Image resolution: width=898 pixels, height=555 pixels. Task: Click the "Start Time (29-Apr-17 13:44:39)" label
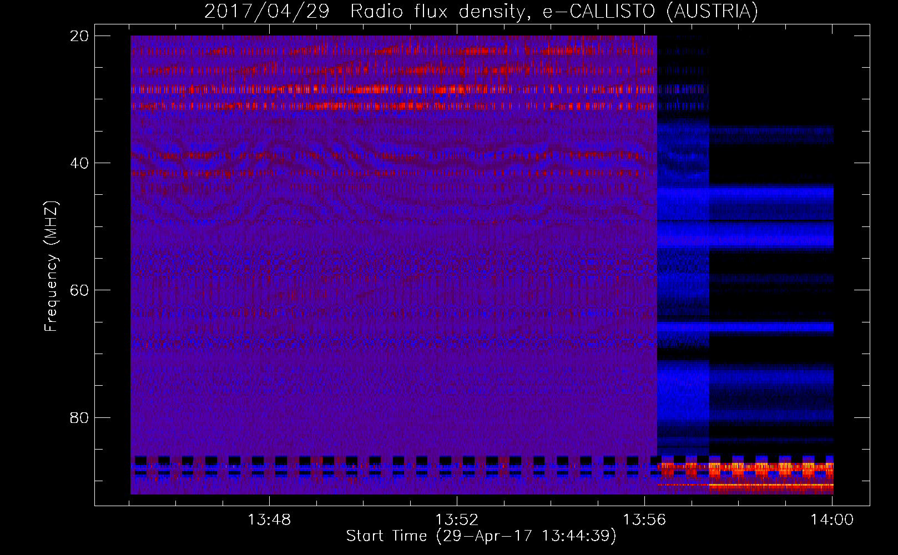coord(481,536)
